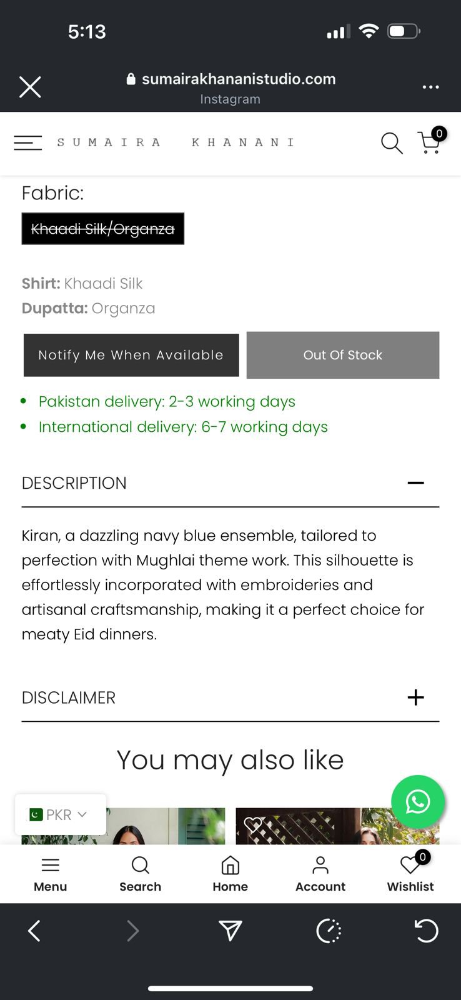This screenshot has height=1000, width=461.
Task: Click the Sumaira Khanani logo text
Action: [x=176, y=142]
